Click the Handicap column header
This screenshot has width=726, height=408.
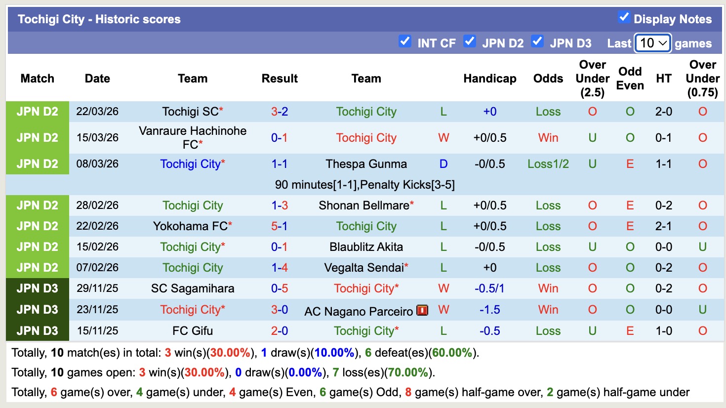pyautogui.click(x=489, y=78)
